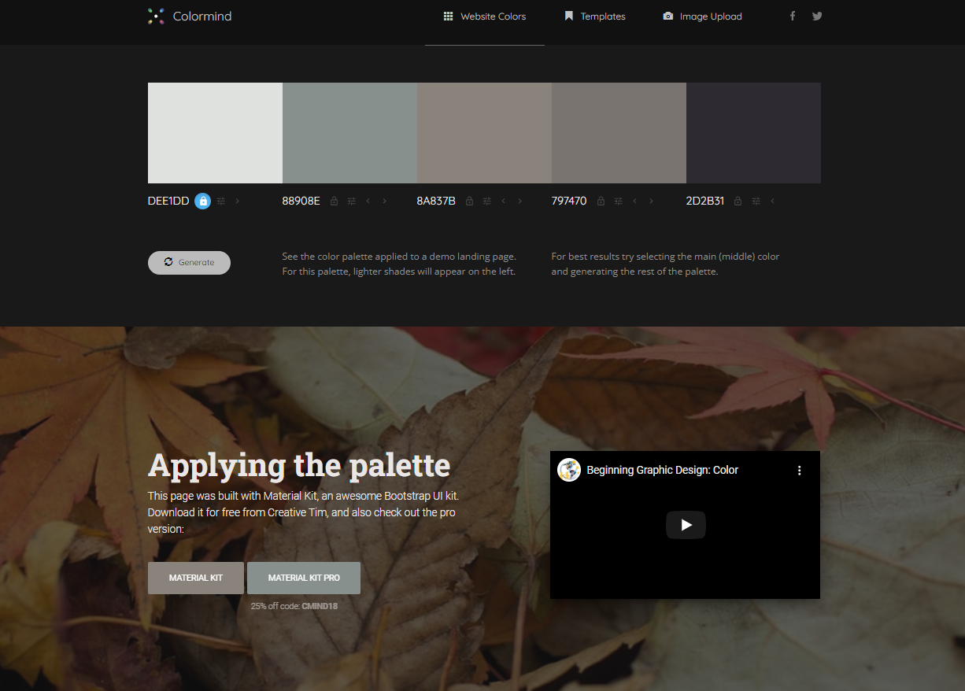Lock the 88908E color
The height and width of the screenshot is (691, 965).
tap(334, 201)
